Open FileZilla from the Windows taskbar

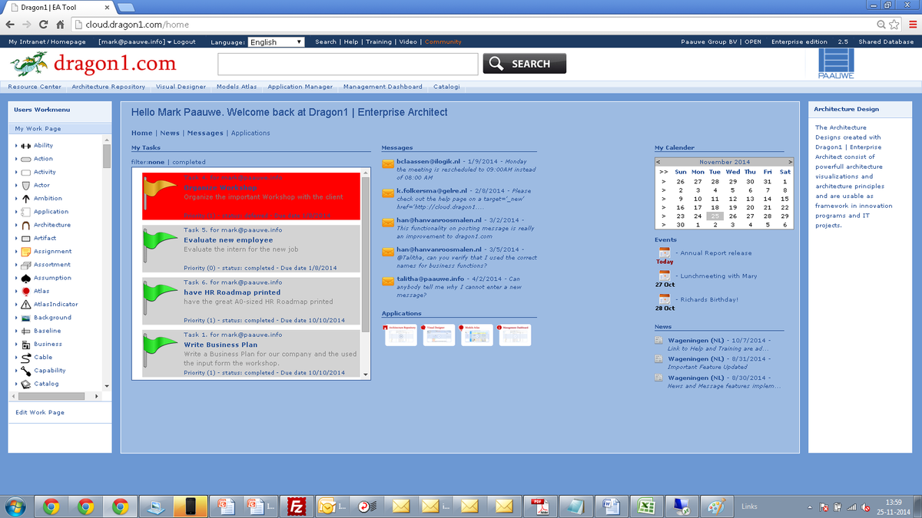pyautogui.click(x=296, y=506)
